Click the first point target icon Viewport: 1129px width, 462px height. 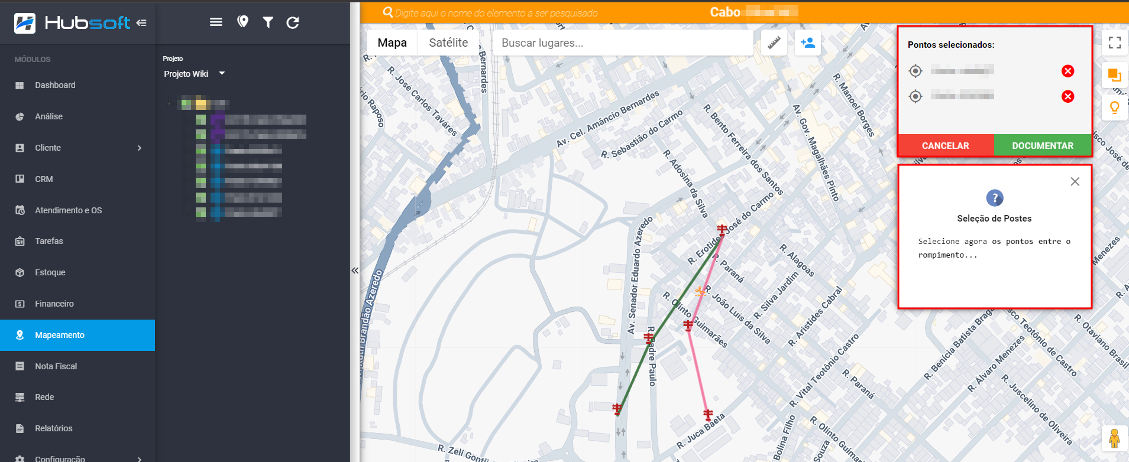916,71
